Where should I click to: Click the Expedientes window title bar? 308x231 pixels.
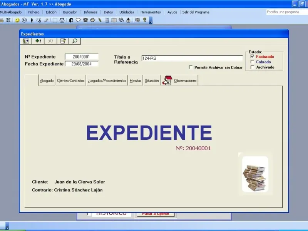pyautogui.click(x=154, y=34)
